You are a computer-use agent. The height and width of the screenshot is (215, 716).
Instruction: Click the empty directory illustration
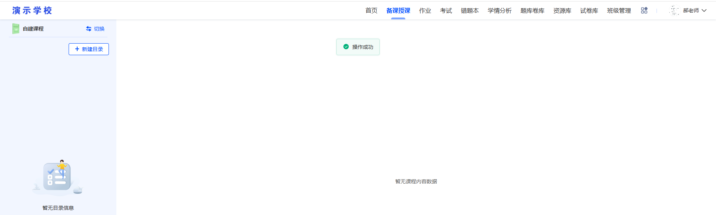(x=58, y=178)
